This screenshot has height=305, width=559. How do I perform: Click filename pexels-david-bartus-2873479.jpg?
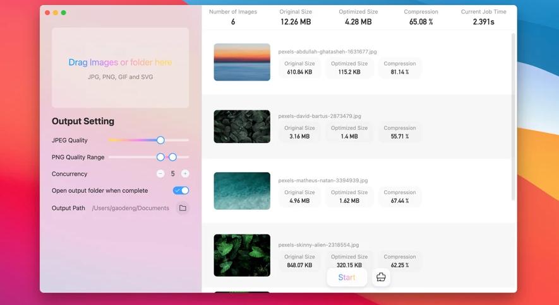coord(320,116)
